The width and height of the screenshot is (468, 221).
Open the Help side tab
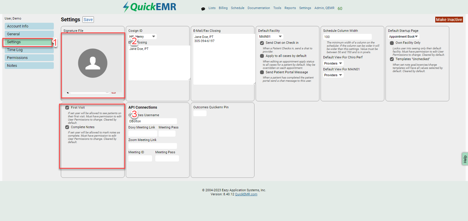pos(465,159)
